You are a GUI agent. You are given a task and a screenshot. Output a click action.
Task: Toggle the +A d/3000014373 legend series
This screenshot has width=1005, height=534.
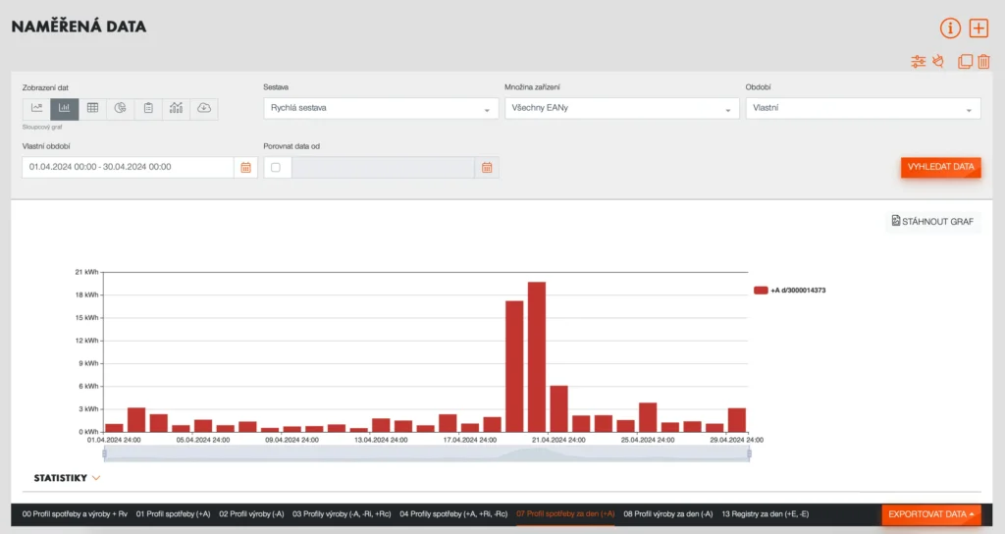(x=790, y=291)
